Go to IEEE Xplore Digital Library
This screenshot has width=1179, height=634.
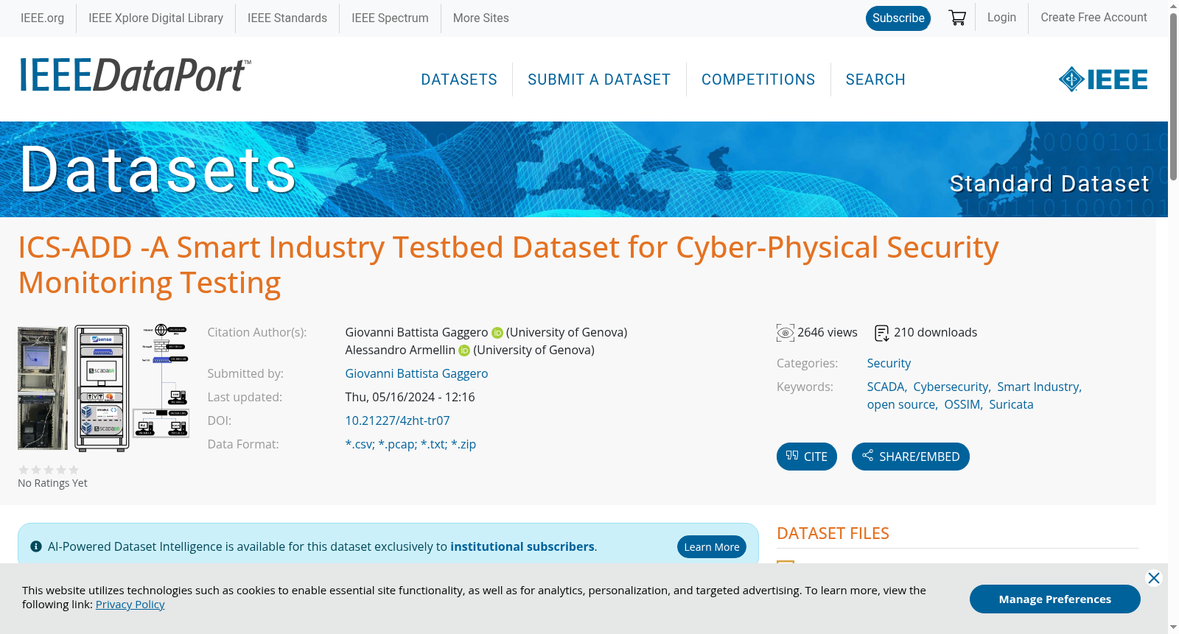coord(155,18)
